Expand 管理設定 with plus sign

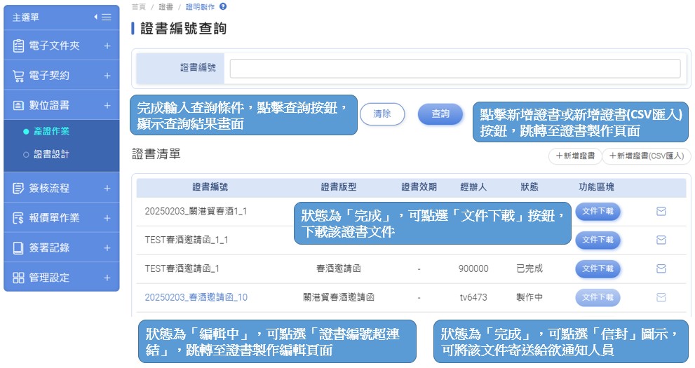[x=107, y=278]
